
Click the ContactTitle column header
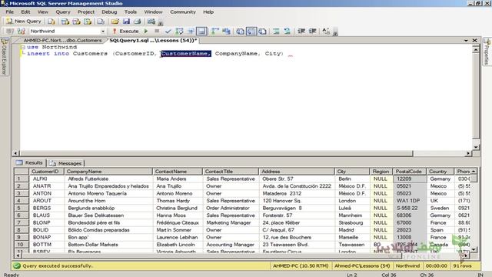(x=231, y=172)
